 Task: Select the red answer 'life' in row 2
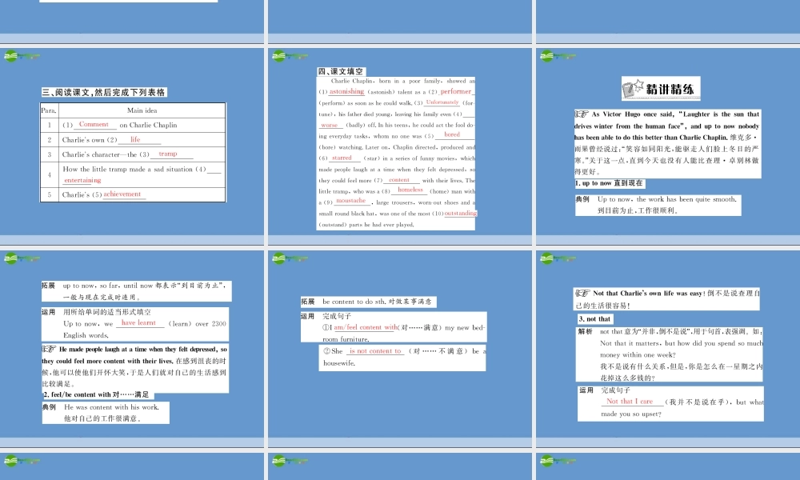pos(135,139)
